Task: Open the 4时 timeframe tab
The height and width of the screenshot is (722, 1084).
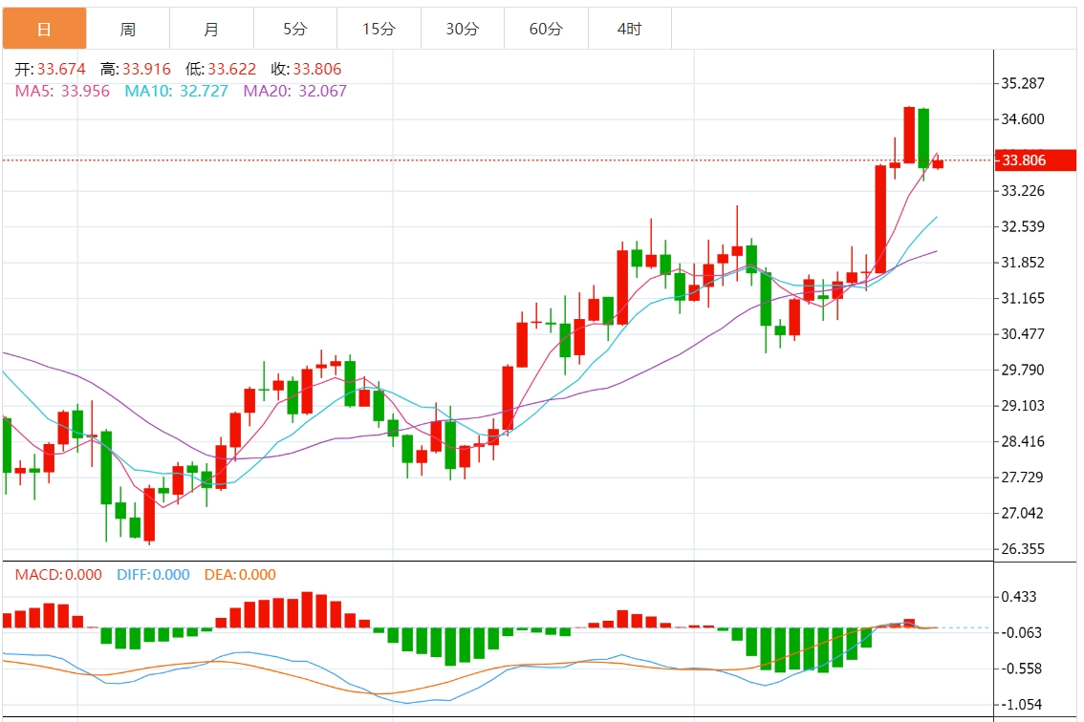Action: coord(630,29)
